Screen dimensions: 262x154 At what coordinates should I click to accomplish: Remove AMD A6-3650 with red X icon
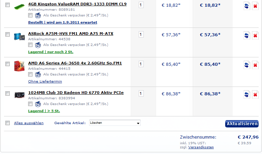(x=255, y=65)
